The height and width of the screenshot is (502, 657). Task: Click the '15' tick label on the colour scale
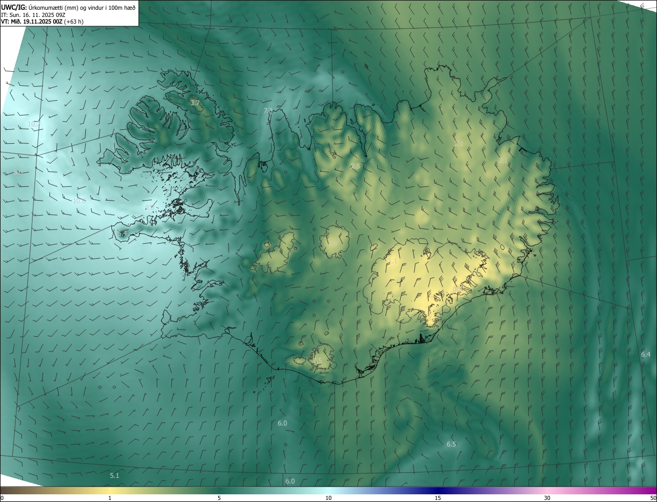pyautogui.click(x=438, y=498)
